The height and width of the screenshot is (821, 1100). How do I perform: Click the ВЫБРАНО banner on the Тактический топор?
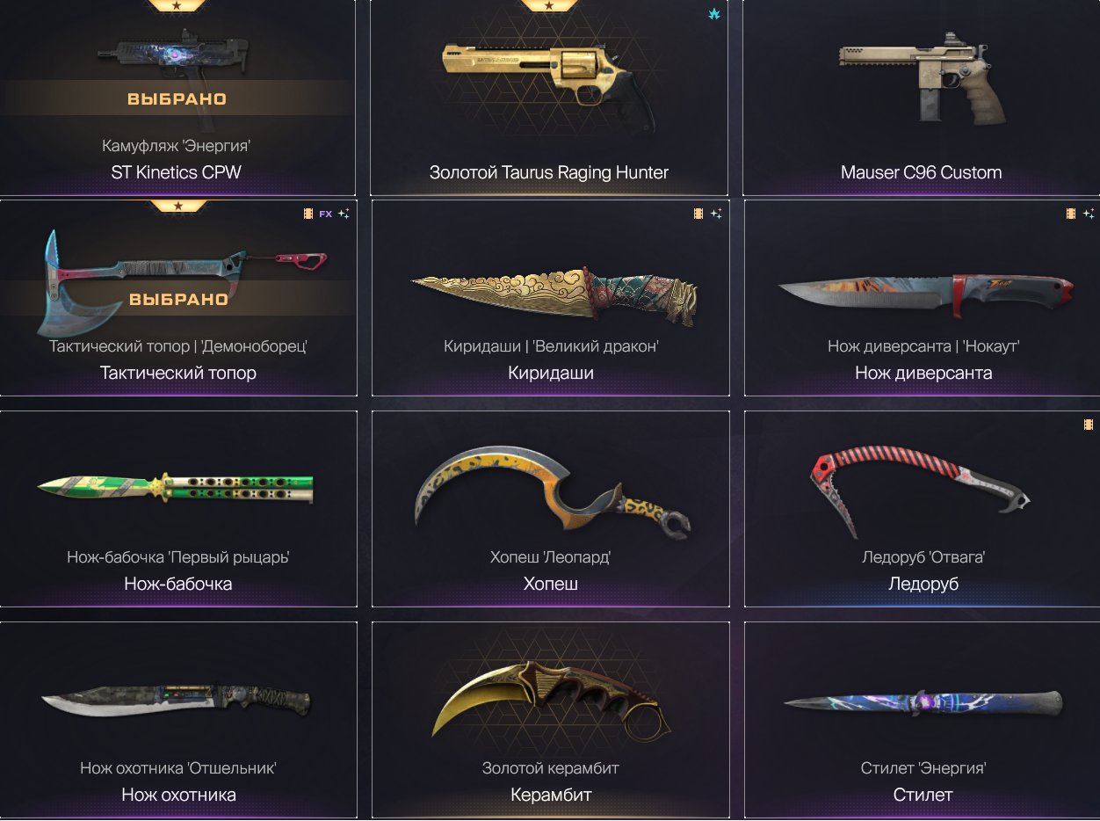click(178, 299)
